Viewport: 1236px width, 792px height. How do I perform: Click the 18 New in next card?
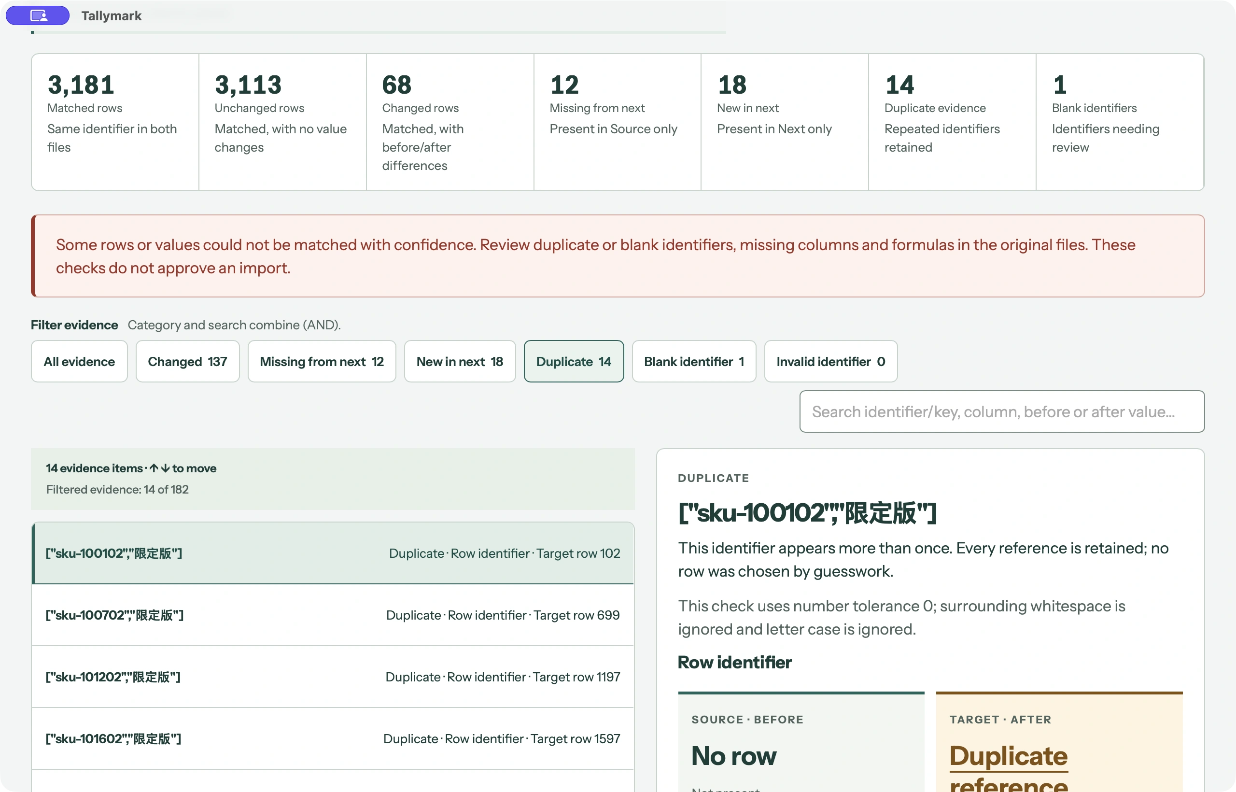(785, 122)
